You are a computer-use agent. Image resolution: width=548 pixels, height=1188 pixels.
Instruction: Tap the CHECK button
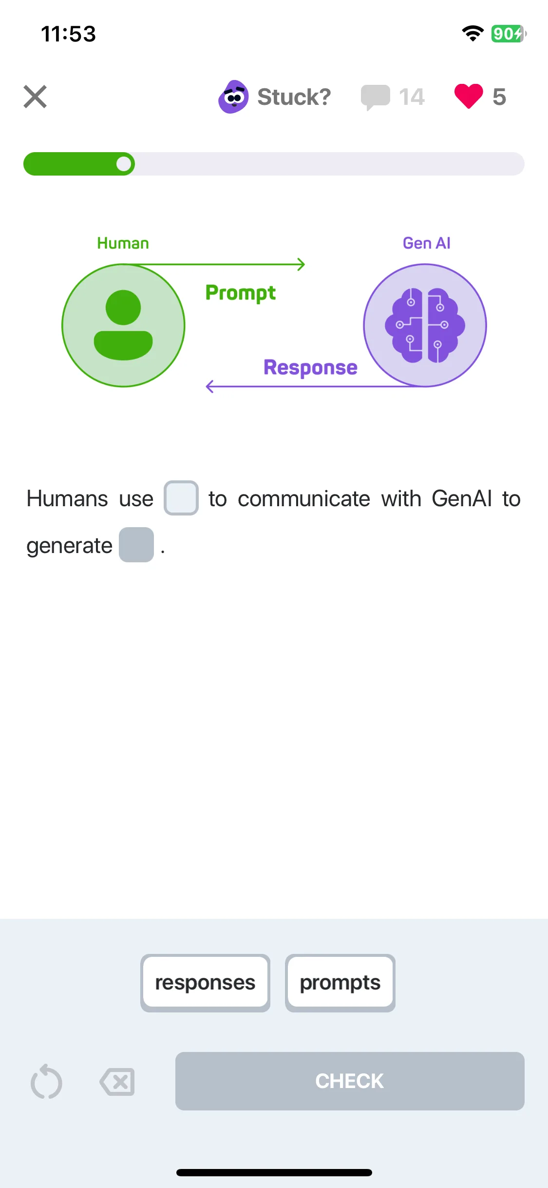coord(350,1081)
